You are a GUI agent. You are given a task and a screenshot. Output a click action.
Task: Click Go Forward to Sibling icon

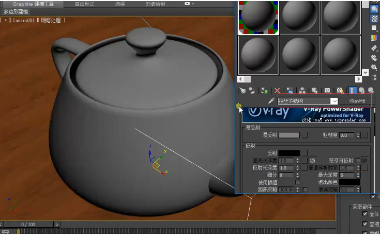pyautogui.click(x=371, y=90)
